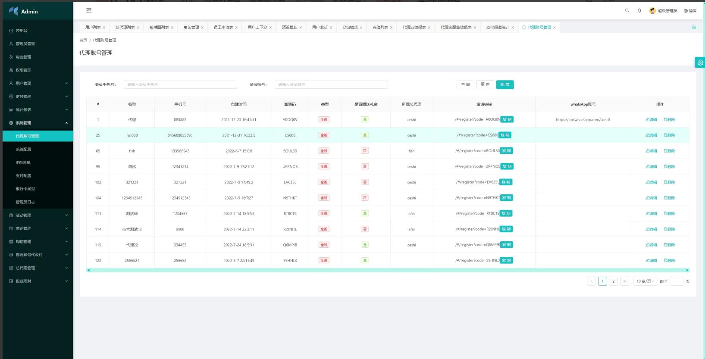The height and width of the screenshot is (359, 705).
Task: Go to page 2 in pagination
Action: pyautogui.click(x=613, y=281)
